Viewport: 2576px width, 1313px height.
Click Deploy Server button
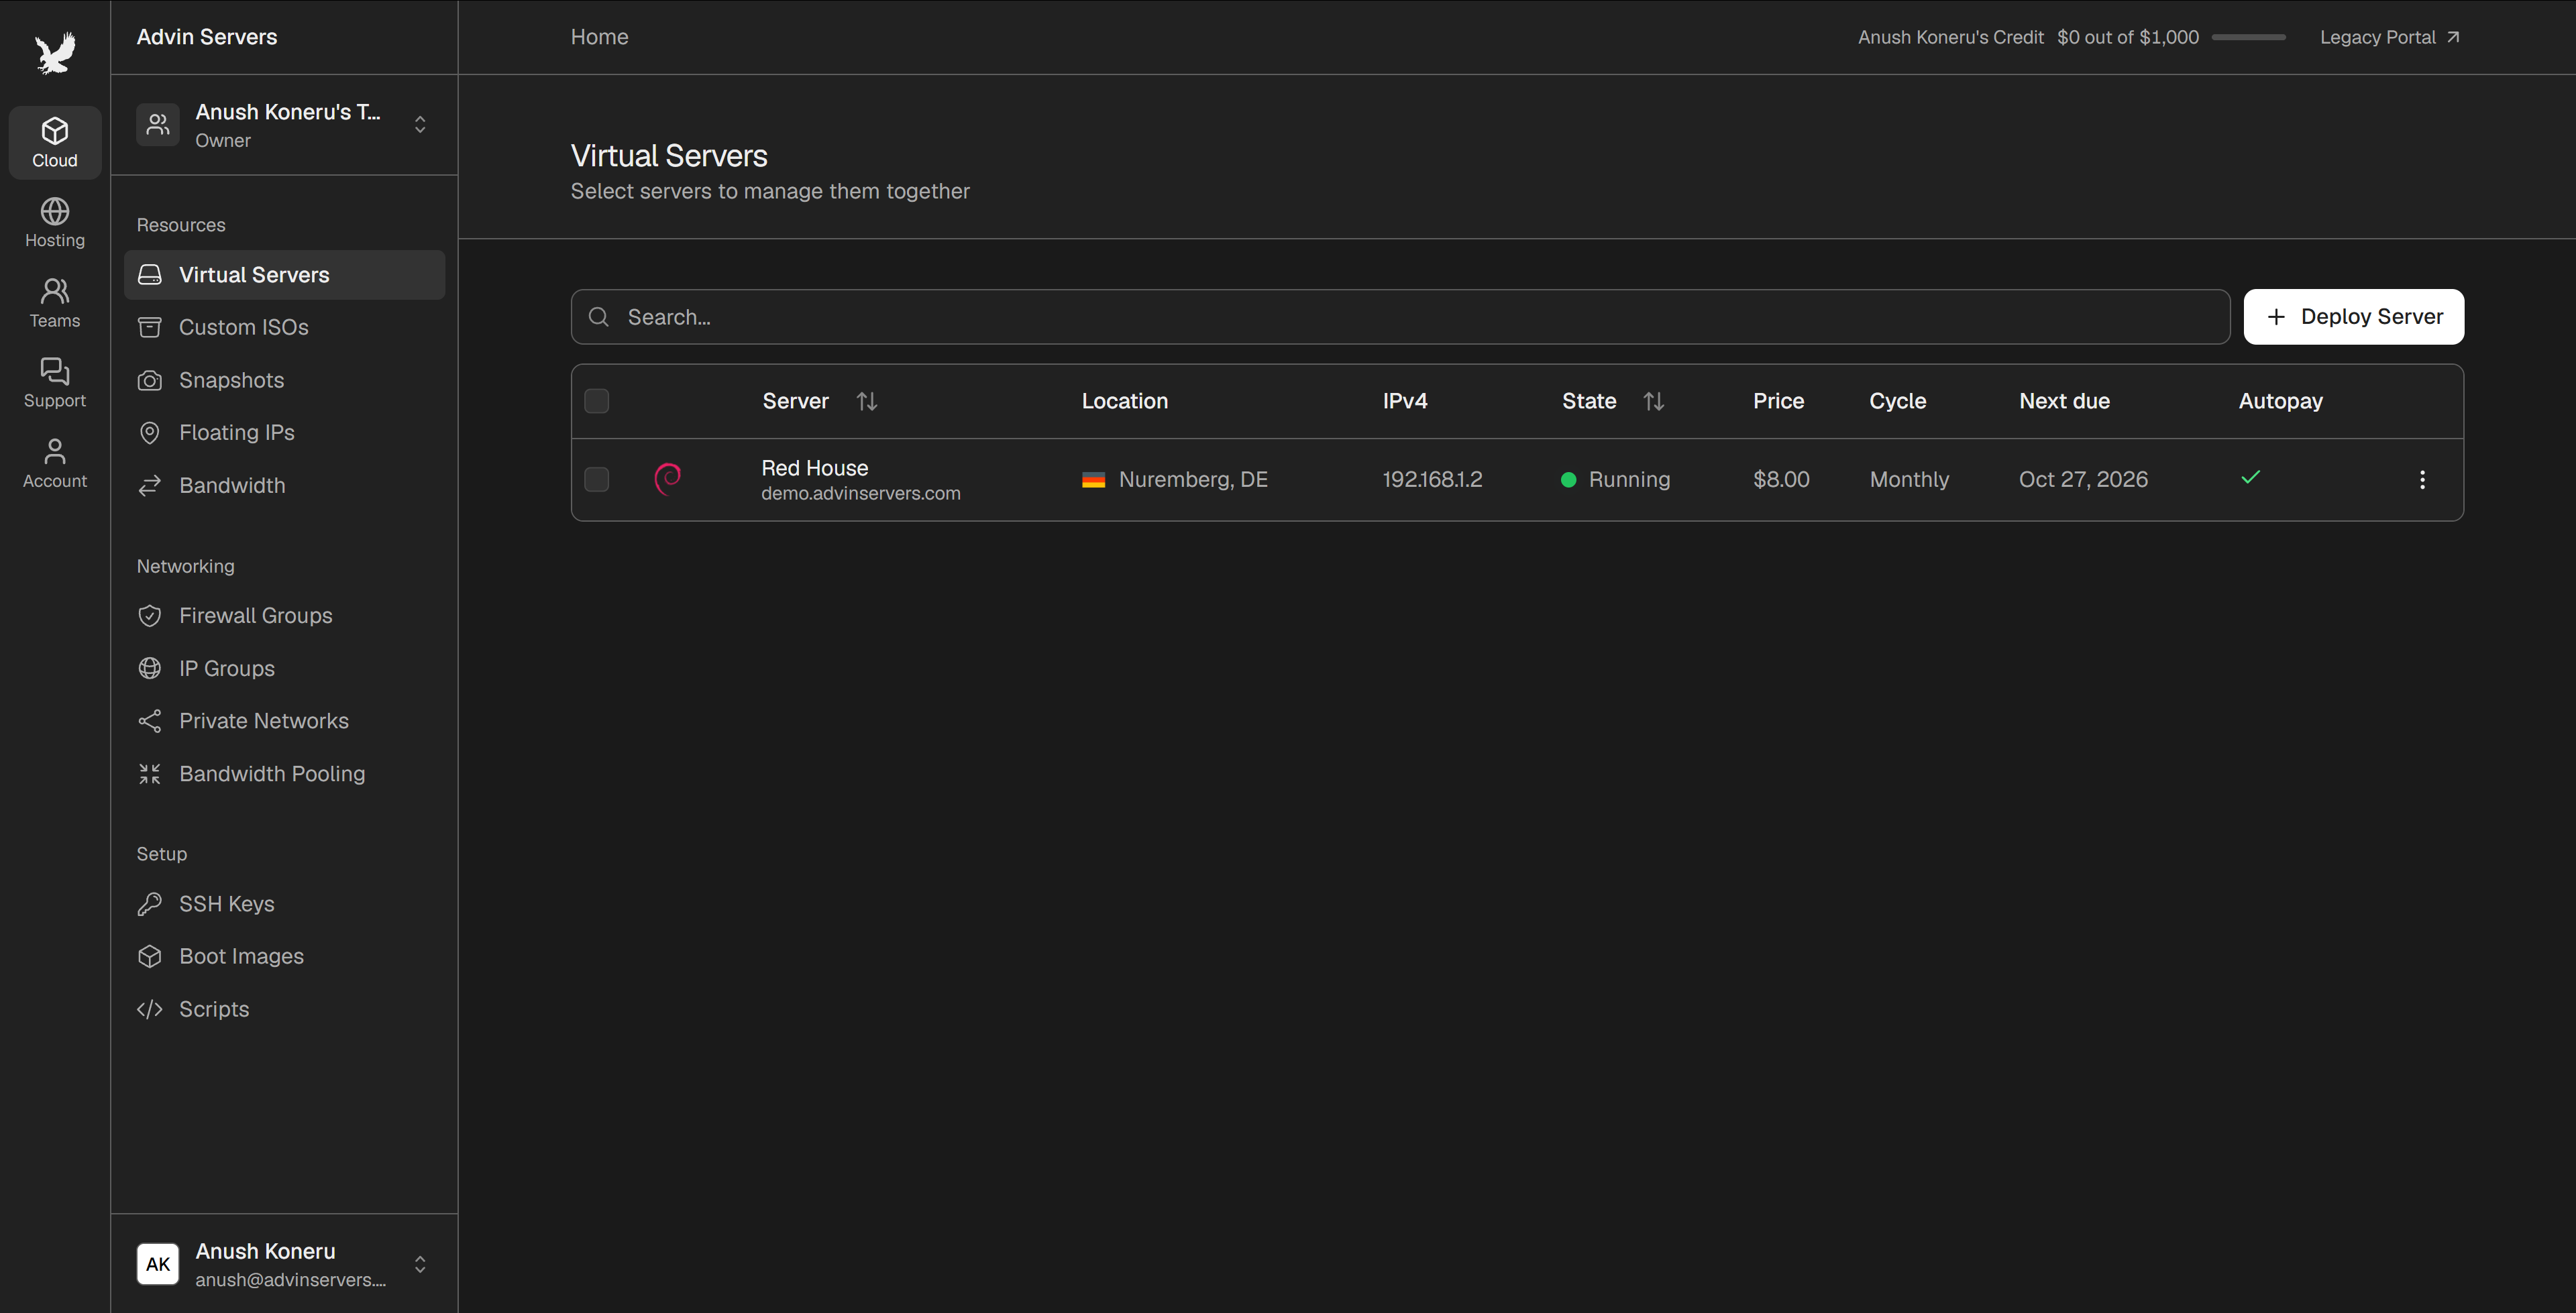point(2353,317)
